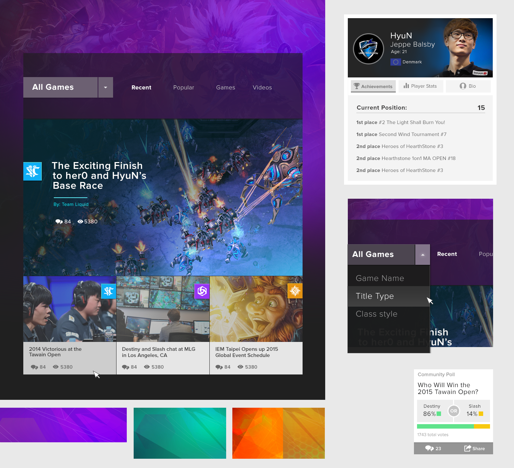Open the Bio tab
The height and width of the screenshot is (468, 514).
(x=468, y=86)
